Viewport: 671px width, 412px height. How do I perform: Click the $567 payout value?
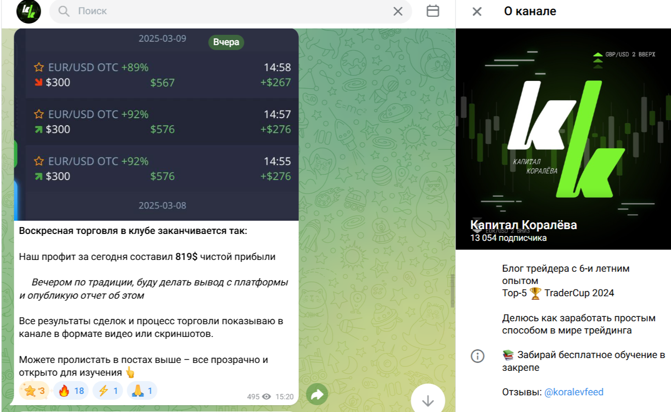pos(162,83)
